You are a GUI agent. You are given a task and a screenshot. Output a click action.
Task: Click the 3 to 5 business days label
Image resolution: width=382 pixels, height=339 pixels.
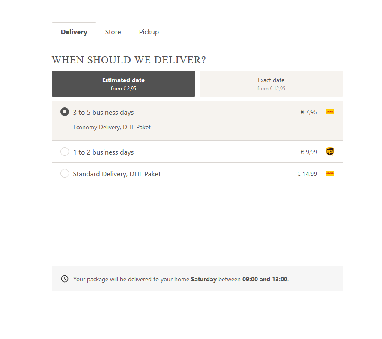pos(103,112)
